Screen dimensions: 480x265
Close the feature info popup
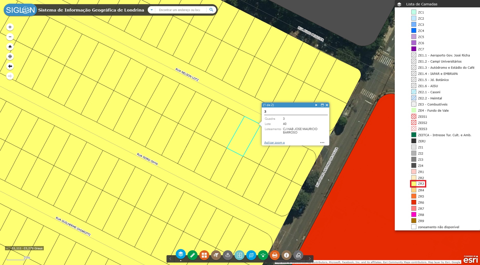[x=327, y=105]
